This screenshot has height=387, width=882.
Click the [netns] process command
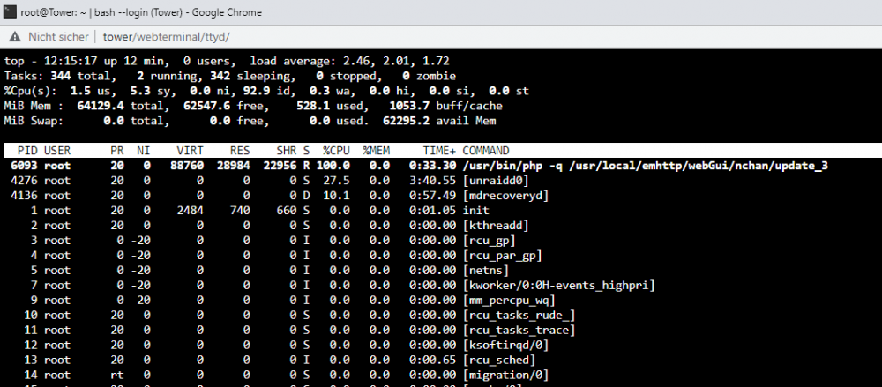click(486, 270)
